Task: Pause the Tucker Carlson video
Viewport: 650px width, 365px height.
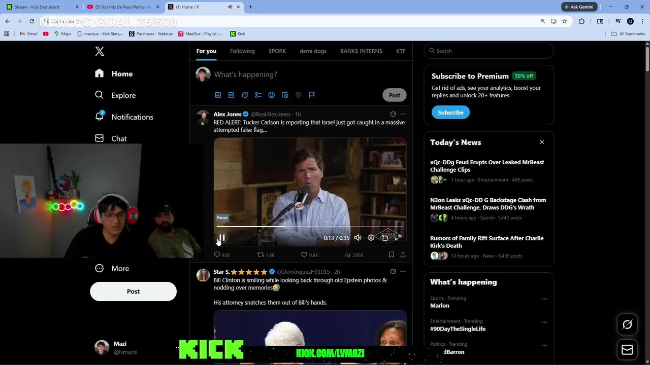Action: pos(222,238)
